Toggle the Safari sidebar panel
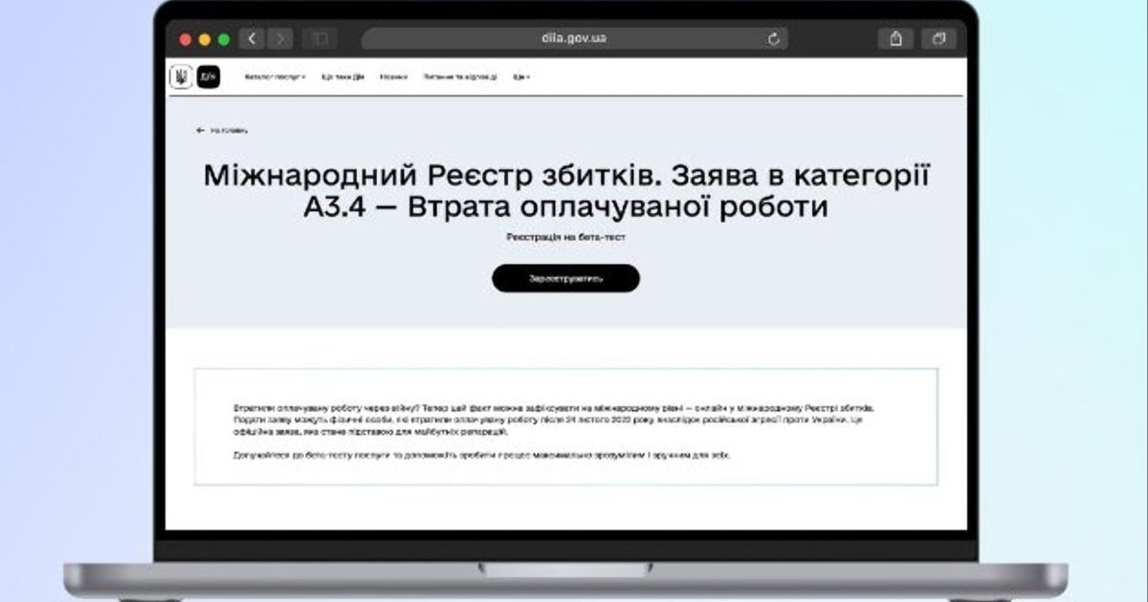This screenshot has height=602, width=1148. 319,39
